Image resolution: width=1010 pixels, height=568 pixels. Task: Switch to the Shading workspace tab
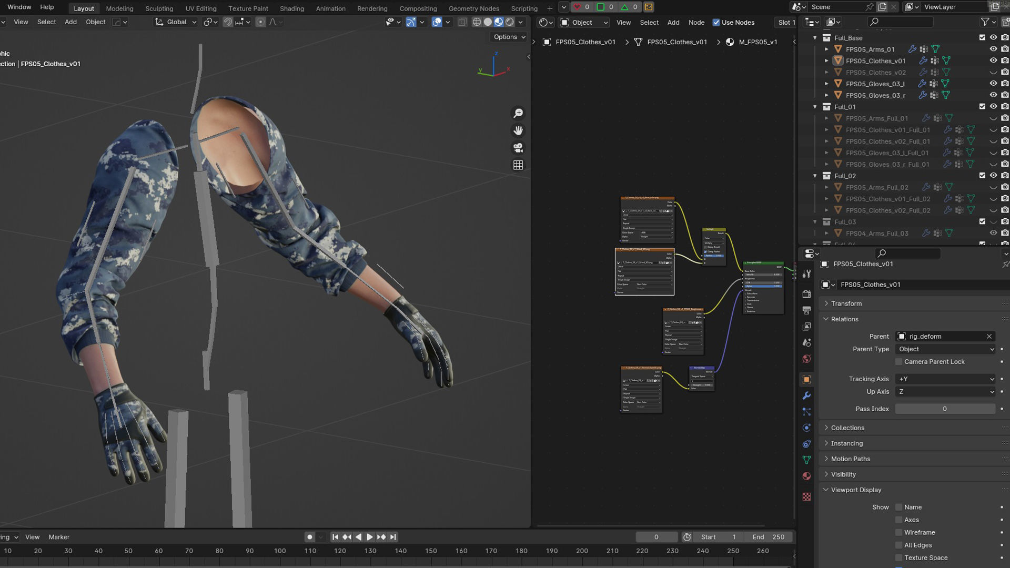pyautogui.click(x=291, y=8)
